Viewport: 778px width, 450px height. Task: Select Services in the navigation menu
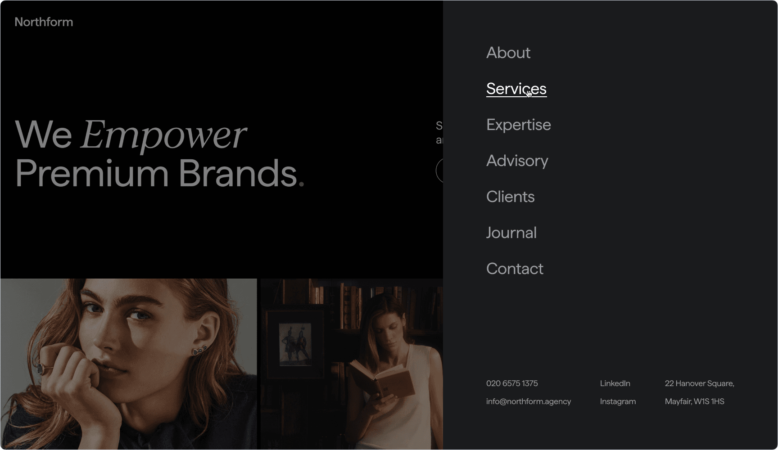pos(516,89)
